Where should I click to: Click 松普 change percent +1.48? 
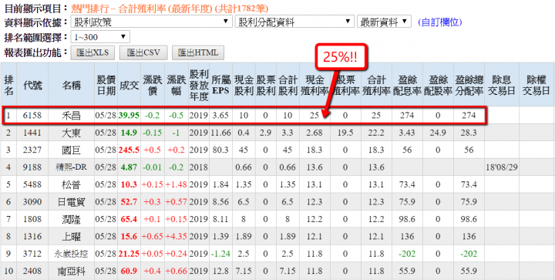[177, 184]
